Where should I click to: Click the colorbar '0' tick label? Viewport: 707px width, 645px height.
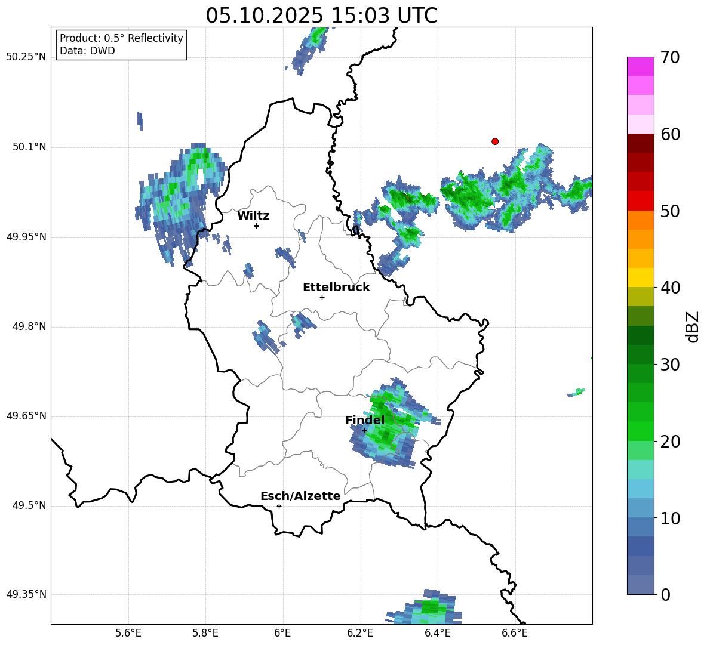665,594
